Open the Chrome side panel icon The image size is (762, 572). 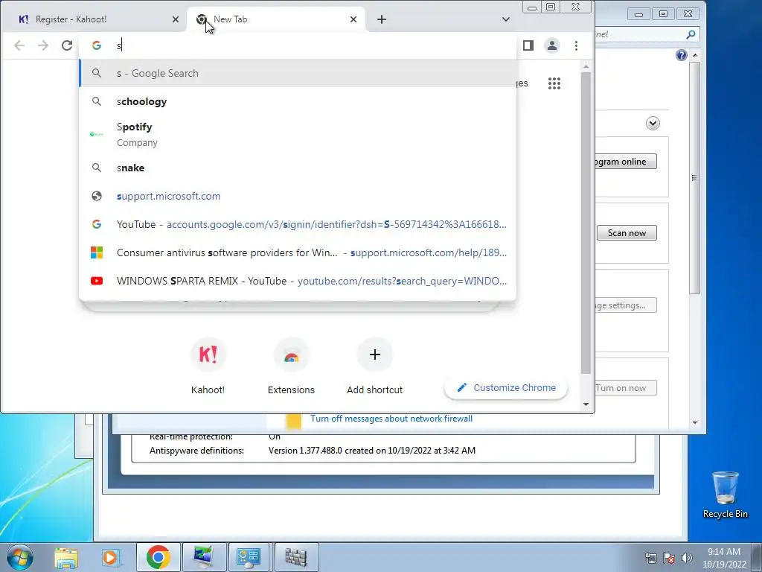pos(528,45)
